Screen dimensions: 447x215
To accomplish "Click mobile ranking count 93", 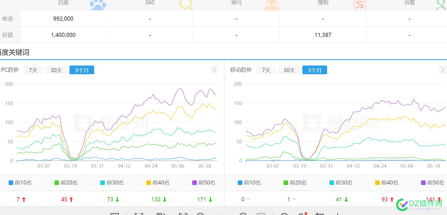I will [x=385, y=199].
